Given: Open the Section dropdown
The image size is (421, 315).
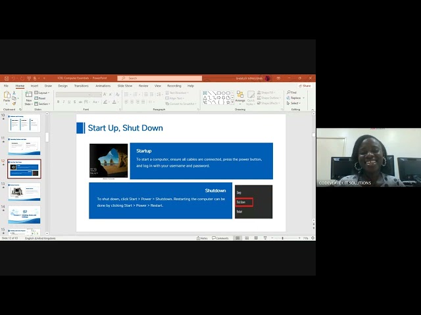Looking at the screenshot, I should click(x=42, y=104).
